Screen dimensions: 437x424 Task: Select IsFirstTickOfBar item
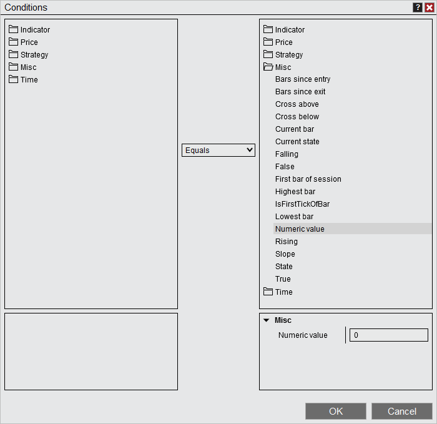(302, 204)
